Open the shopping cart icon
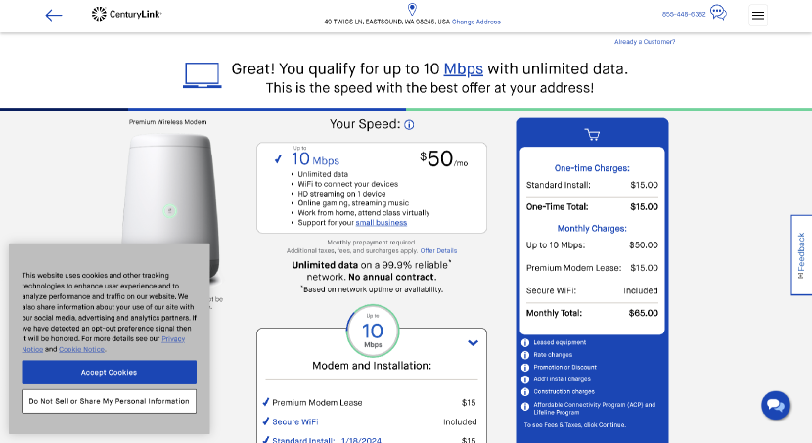The width and height of the screenshot is (812, 443). (x=592, y=135)
